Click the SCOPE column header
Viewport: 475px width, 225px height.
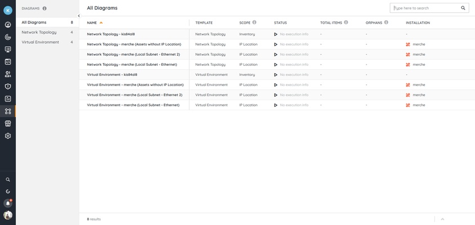tap(245, 22)
